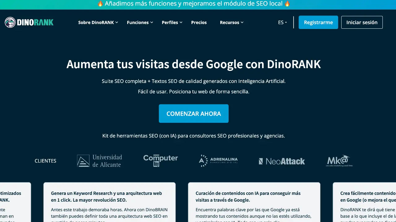Open the ES language selector
396x222 pixels.
[282, 22]
